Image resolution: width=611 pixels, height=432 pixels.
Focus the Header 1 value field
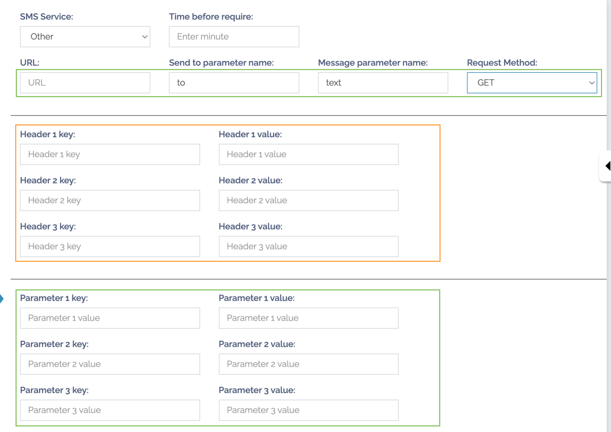[x=308, y=154]
